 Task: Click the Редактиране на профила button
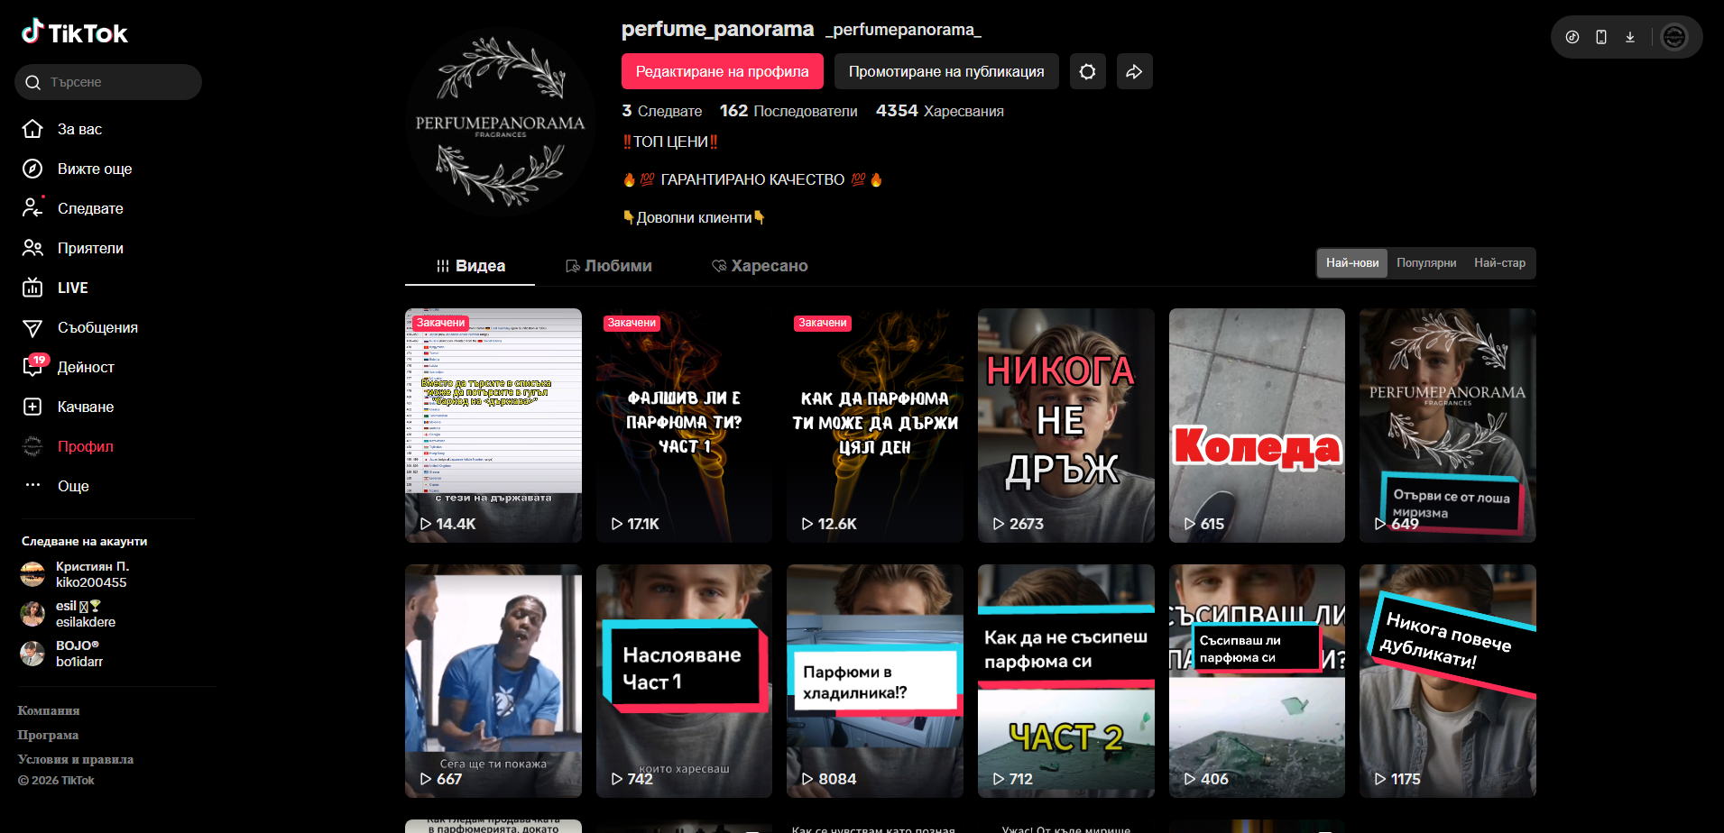[x=722, y=71]
